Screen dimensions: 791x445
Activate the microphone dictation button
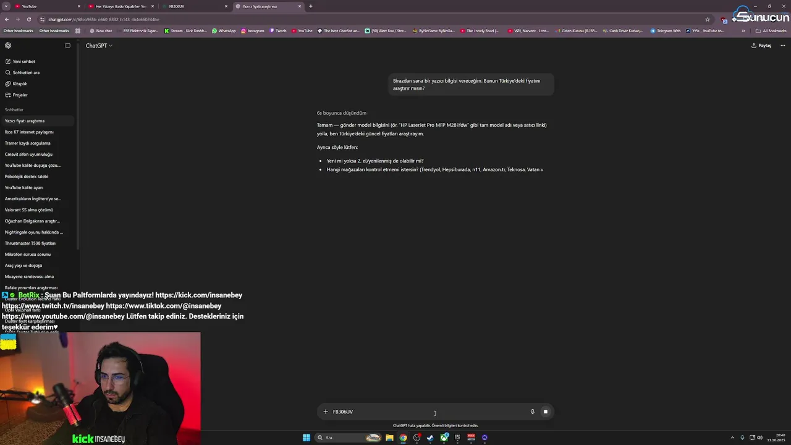532,412
